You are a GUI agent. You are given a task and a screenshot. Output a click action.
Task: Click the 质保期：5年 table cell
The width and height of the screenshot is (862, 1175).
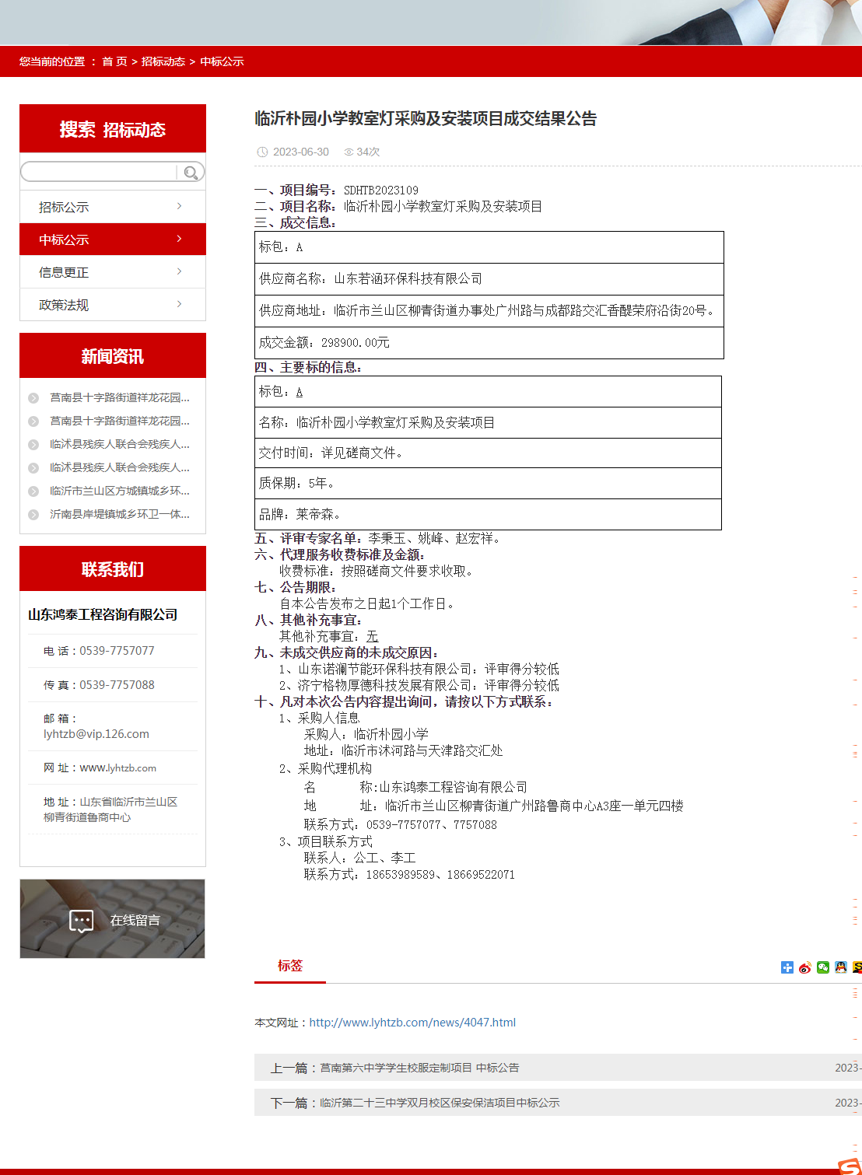(488, 483)
